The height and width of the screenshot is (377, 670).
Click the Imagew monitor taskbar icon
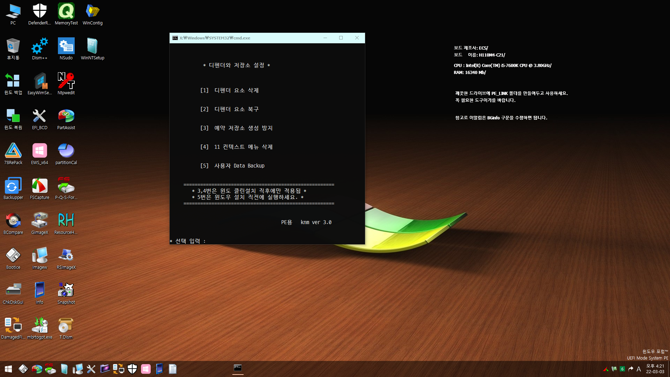pyautogui.click(x=77, y=369)
